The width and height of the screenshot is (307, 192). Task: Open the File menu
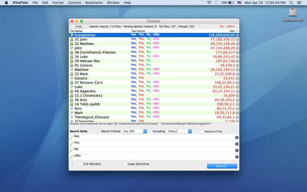[x=35, y=3]
